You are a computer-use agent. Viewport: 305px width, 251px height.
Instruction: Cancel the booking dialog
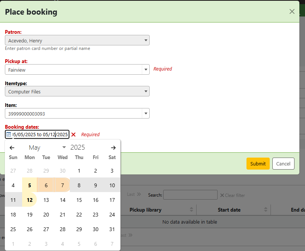click(283, 164)
